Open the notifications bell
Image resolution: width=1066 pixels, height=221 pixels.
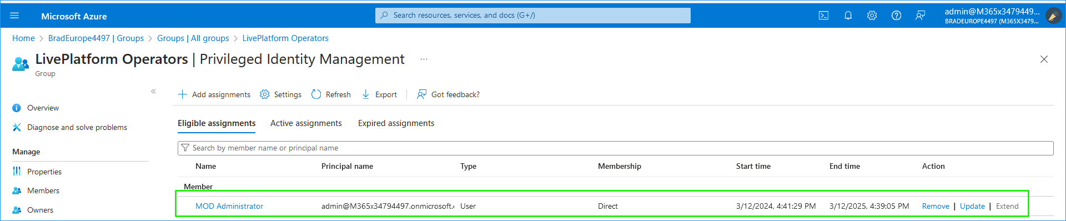pos(848,16)
